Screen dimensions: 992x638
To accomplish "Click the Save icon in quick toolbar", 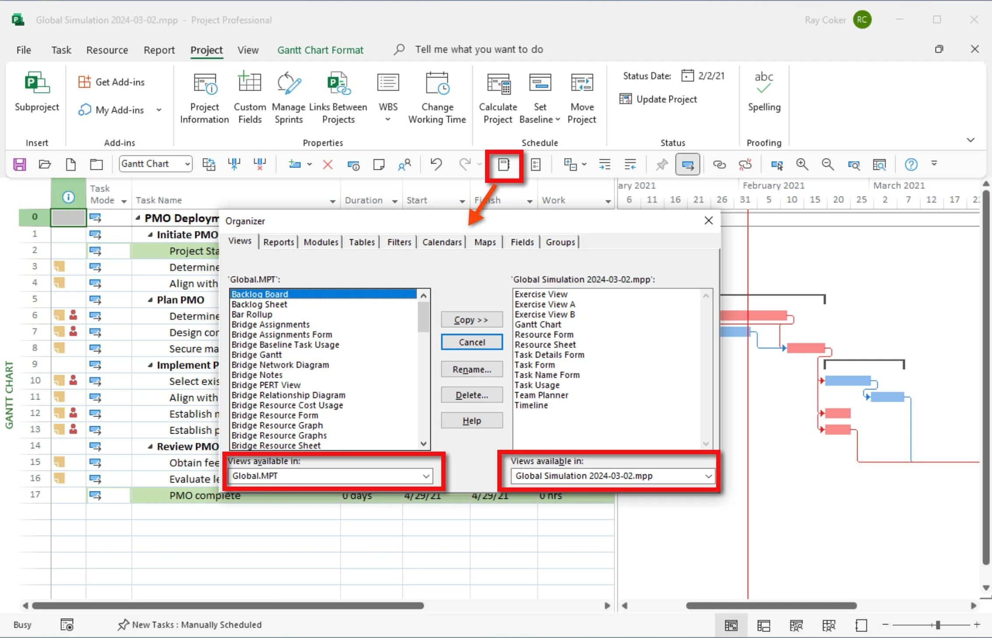I will [20, 165].
